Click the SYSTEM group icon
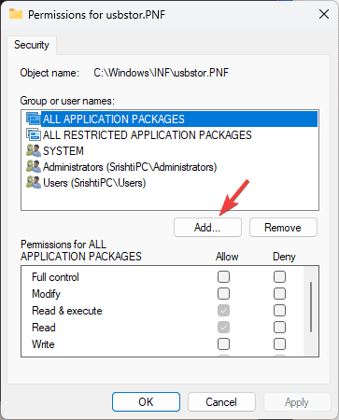The width and height of the screenshot is (339, 420). [34, 151]
